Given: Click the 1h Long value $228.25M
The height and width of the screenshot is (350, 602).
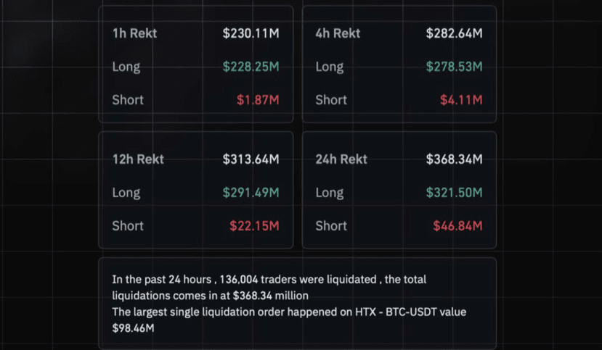Looking at the screenshot, I should (251, 67).
